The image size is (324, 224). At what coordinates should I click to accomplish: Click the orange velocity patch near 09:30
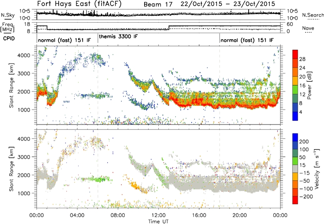pos(135,186)
